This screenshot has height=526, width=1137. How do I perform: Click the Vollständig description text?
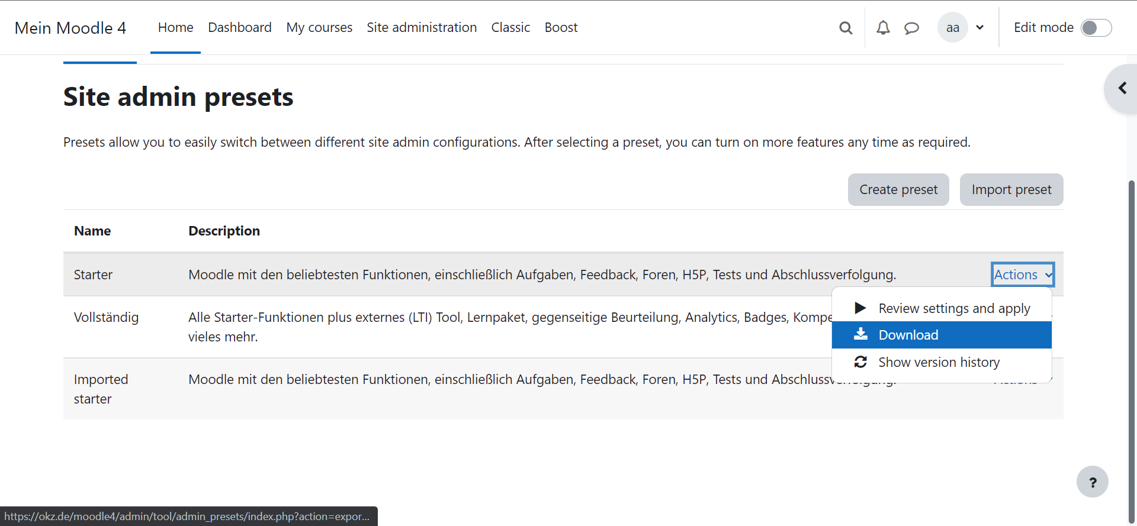510,327
